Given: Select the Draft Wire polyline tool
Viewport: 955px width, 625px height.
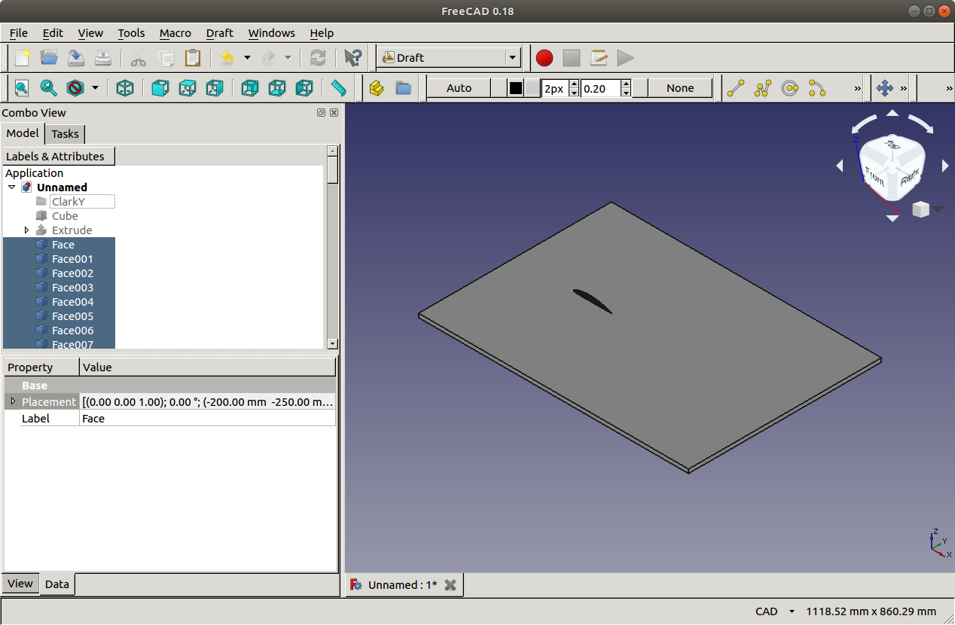Looking at the screenshot, I should 763,88.
